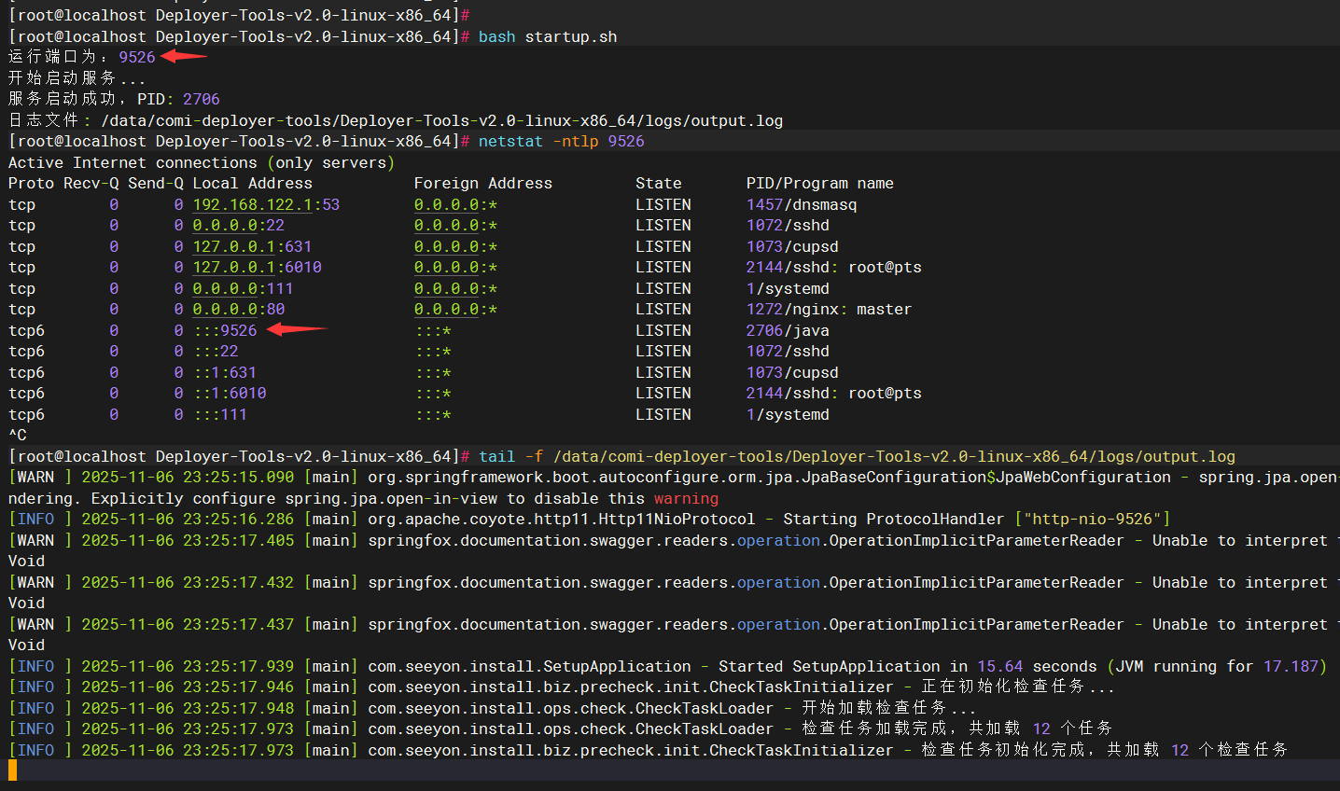
Task: Click the netstat -ntlp 9526 command
Action: (x=561, y=141)
